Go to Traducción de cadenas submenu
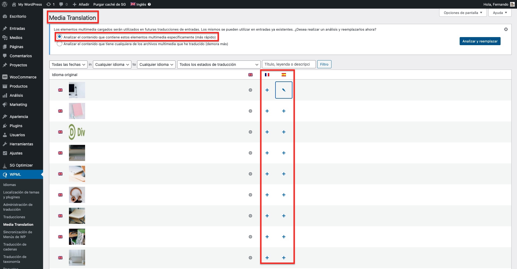The width and height of the screenshot is (517, 269). click(x=15, y=247)
